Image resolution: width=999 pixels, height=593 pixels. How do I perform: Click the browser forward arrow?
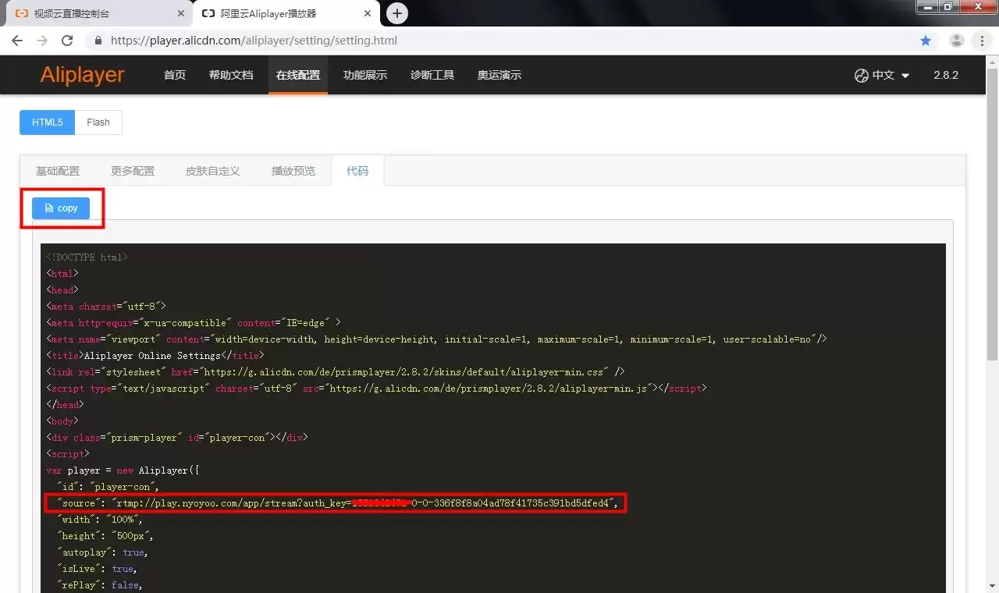42,41
